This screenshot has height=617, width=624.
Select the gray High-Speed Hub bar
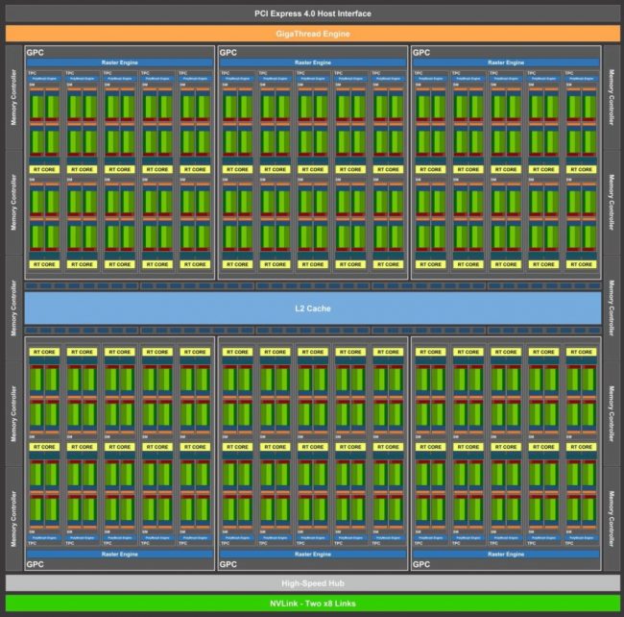click(312, 583)
